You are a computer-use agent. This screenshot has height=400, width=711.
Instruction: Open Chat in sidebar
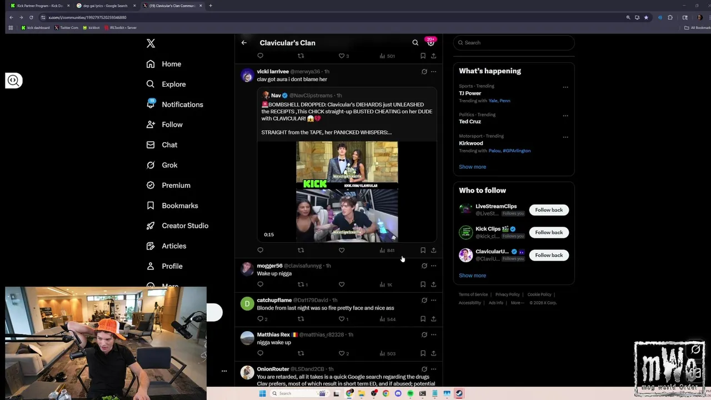pyautogui.click(x=162, y=145)
